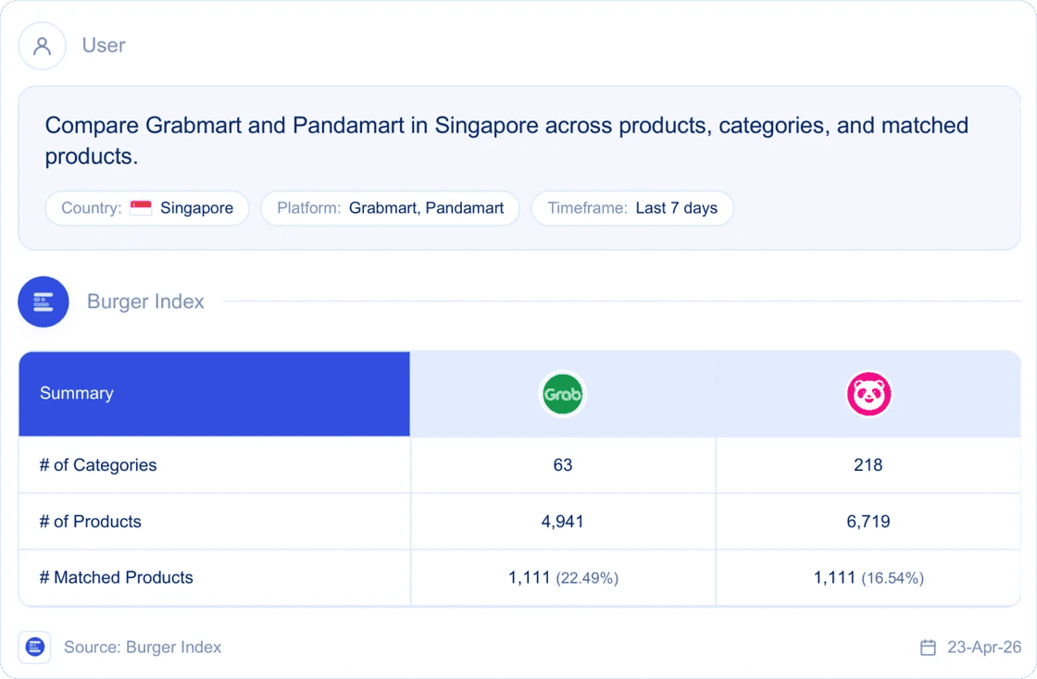This screenshot has width=1037, height=679.
Task: Click the small Burger Index source icon
Action: click(x=34, y=648)
